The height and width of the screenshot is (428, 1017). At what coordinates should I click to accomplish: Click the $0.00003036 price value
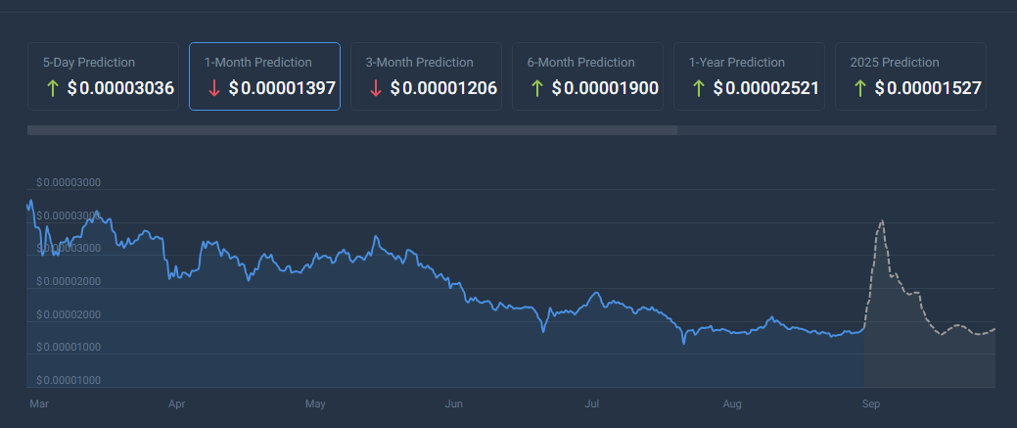(x=120, y=88)
